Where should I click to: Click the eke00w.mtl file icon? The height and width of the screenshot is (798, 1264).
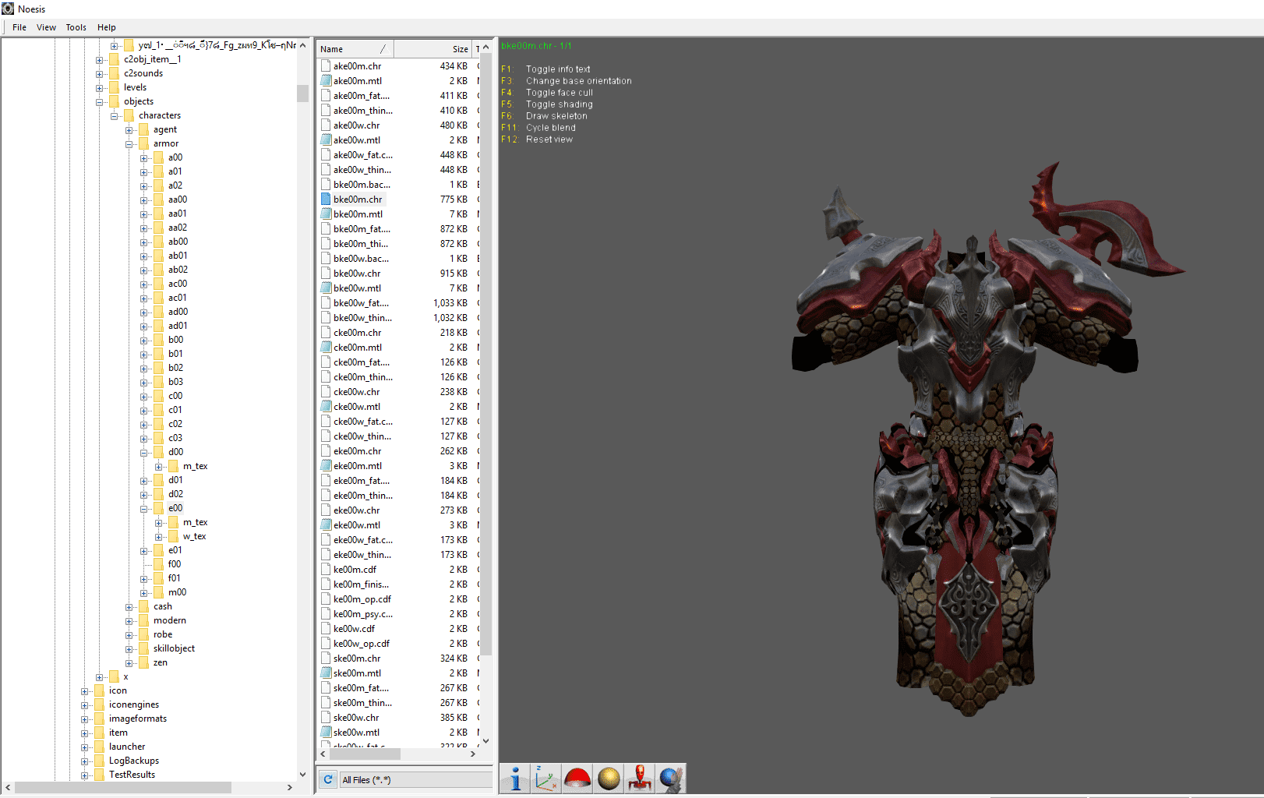(x=327, y=525)
